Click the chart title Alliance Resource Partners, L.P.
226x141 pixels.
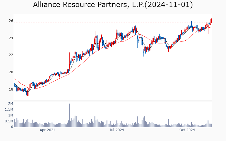point(113,5)
